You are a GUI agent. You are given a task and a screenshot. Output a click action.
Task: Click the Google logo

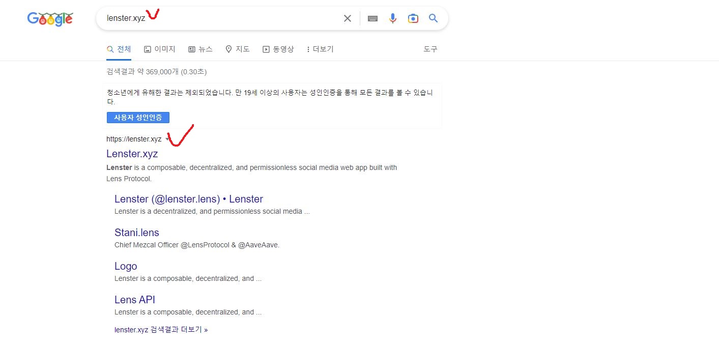tap(50, 19)
